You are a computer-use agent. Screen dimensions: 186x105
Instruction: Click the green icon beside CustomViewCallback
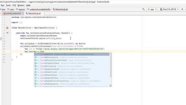coord(35,63)
